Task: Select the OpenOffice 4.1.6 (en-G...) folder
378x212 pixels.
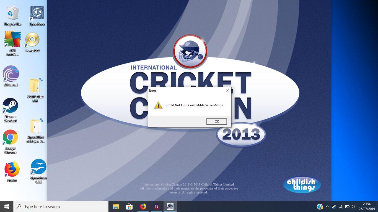Action: [x=36, y=131]
